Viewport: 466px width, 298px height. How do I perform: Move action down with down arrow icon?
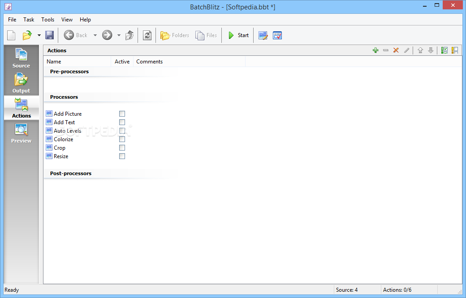click(431, 50)
